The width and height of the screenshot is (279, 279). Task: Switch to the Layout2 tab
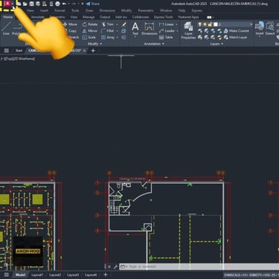(55, 275)
